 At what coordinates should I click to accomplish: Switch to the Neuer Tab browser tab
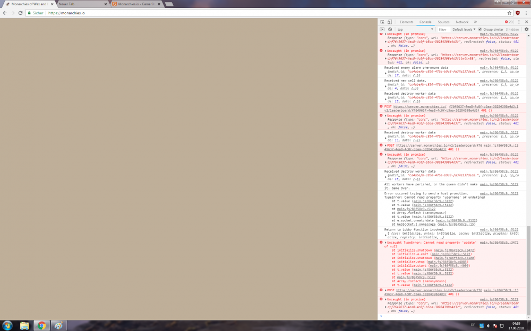(82, 4)
